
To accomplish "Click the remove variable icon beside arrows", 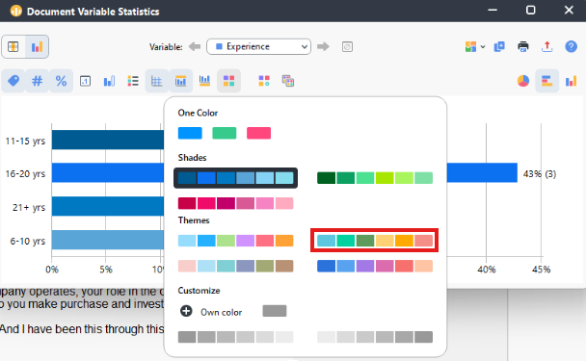I will pyautogui.click(x=347, y=46).
